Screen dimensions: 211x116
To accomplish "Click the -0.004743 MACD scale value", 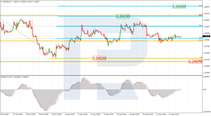I will pos(207,112).
